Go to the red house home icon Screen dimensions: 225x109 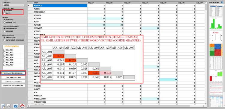point(22,106)
